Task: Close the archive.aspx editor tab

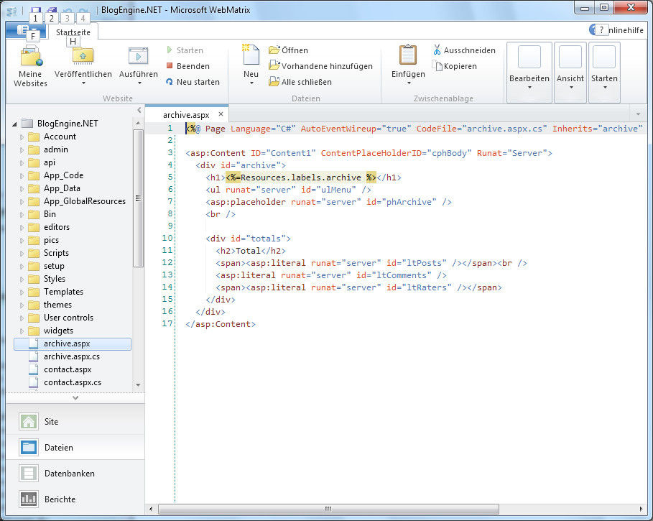Action: (221, 114)
